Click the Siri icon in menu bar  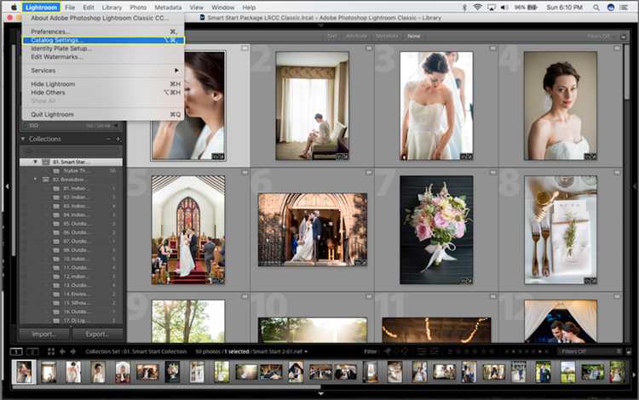(611, 8)
